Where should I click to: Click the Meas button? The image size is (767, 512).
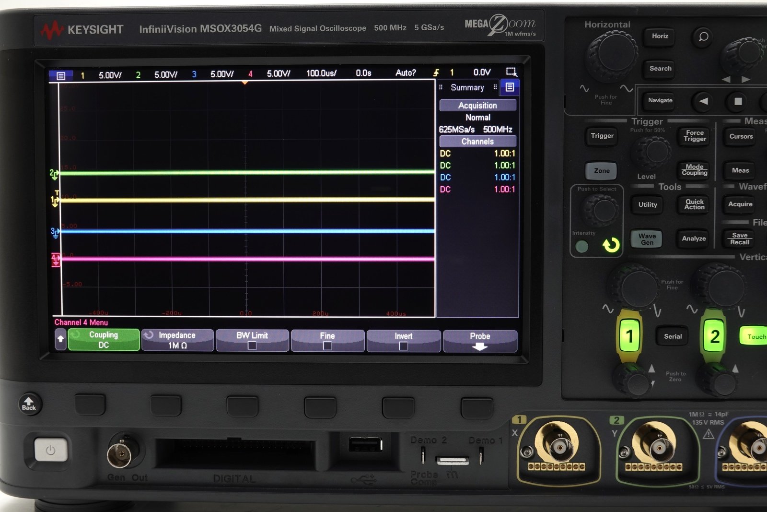tap(740, 170)
